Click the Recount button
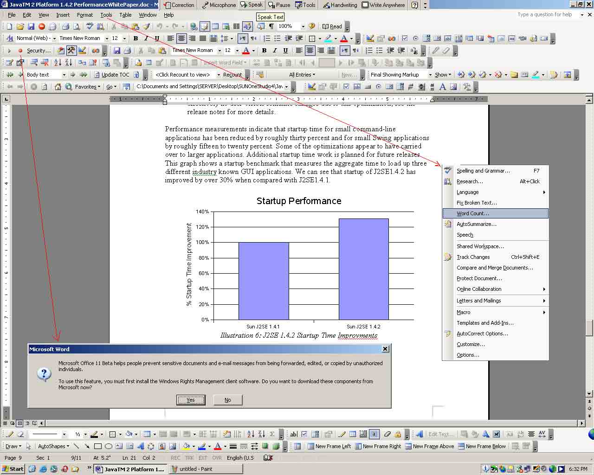 pos(232,74)
